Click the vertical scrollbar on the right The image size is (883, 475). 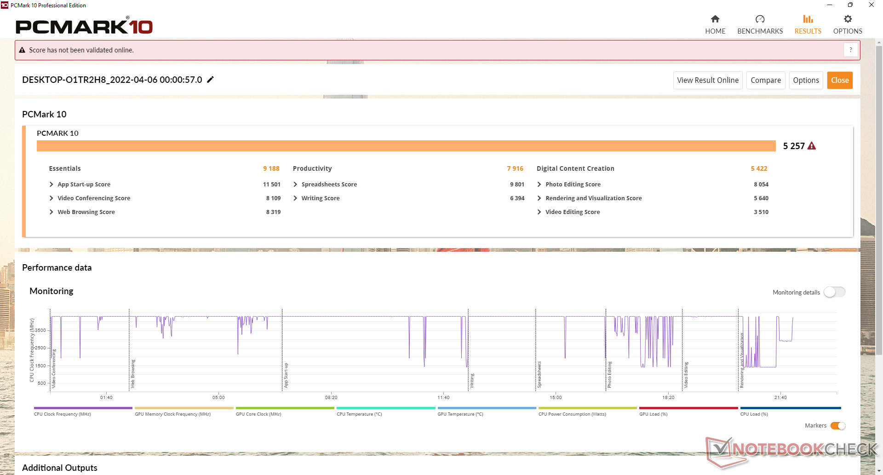click(879, 198)
